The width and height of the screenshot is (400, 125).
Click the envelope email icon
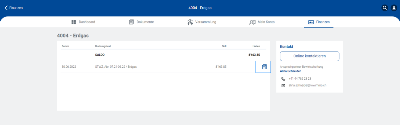point(283,86)
